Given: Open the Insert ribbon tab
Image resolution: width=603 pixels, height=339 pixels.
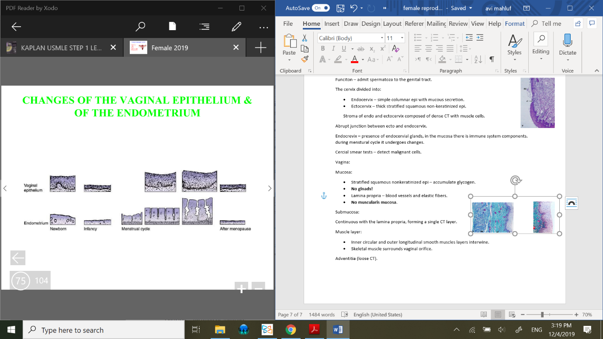Looking at the screenshot, I should tap(332, 24).
